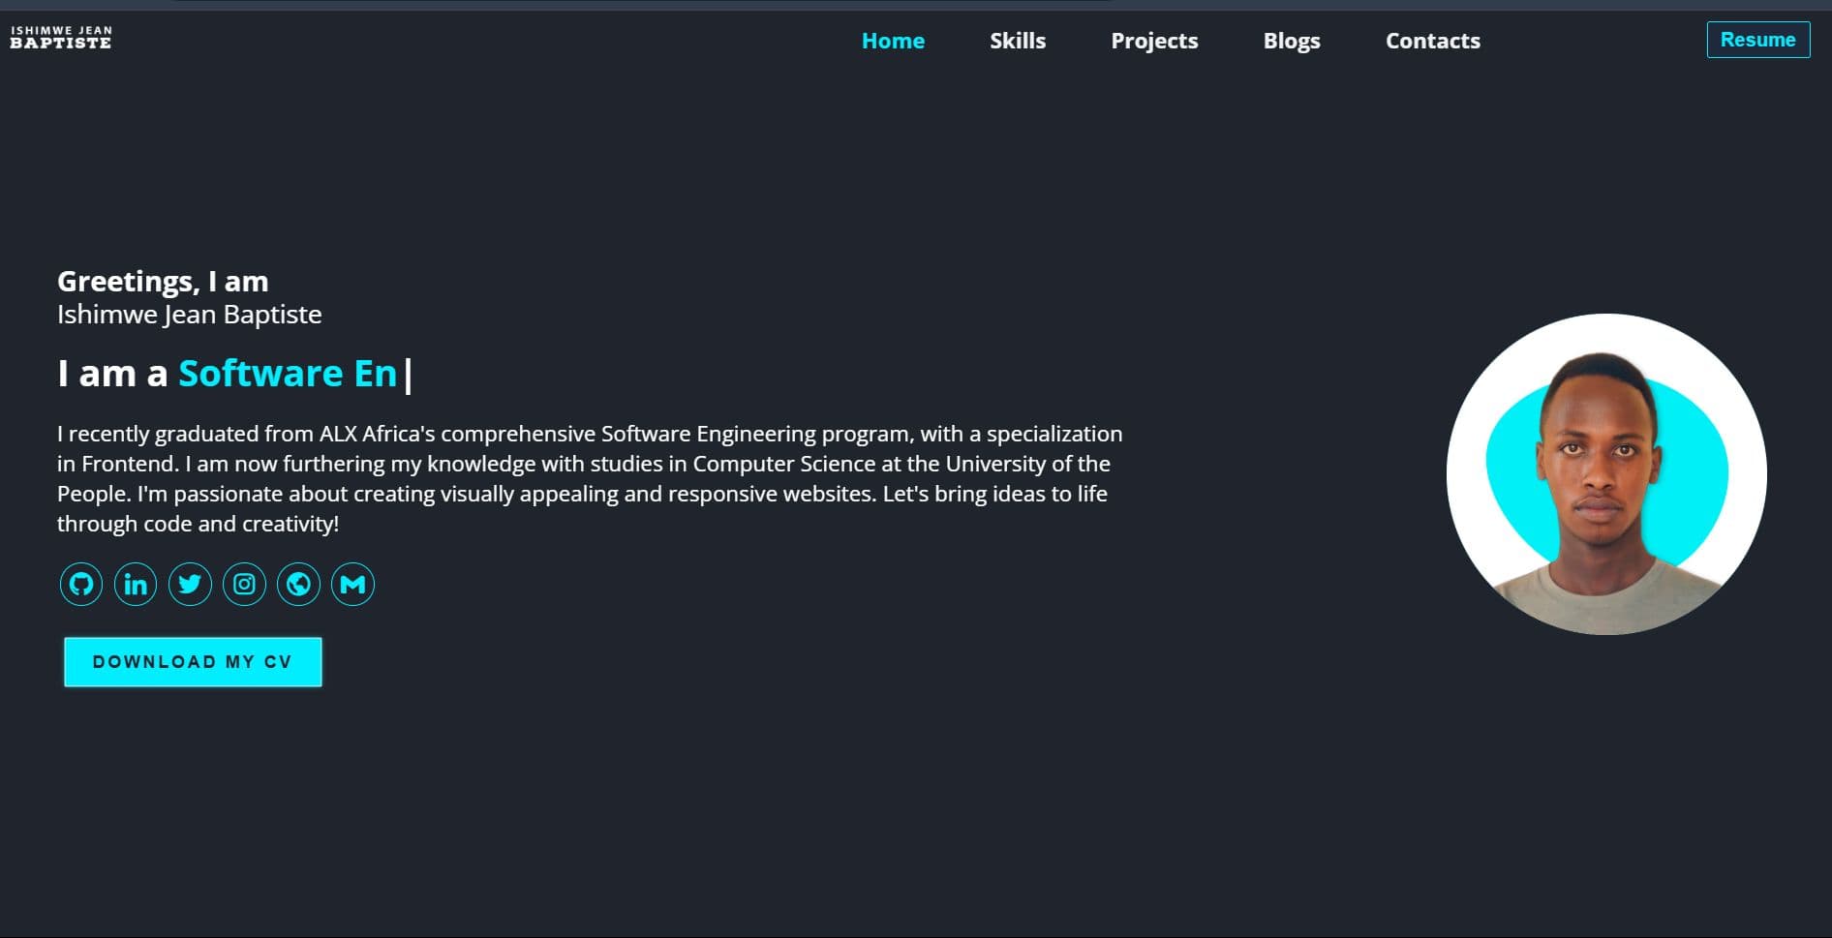Navigate to the Skills section
This screenshot has height=938, width=1832.
1018,41
